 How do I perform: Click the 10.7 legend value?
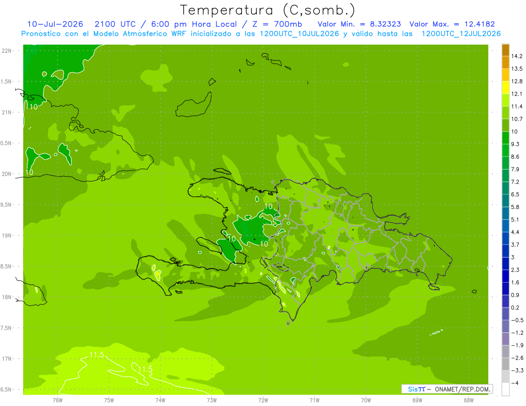517,119
